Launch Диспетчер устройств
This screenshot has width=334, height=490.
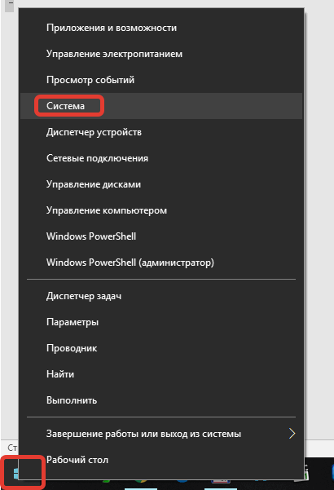(x=94, y=132)
